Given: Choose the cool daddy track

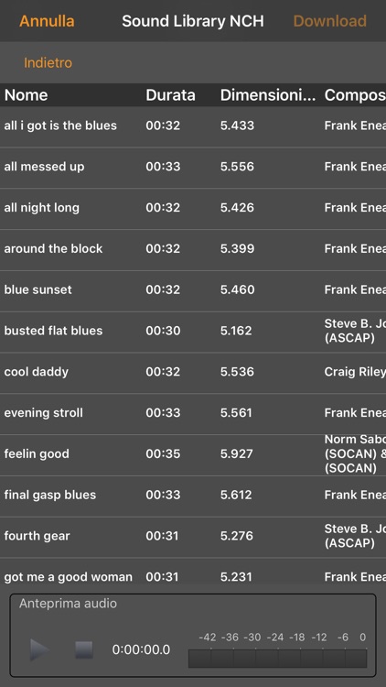Looking at the screenshot, I should (x=193, y=372).
